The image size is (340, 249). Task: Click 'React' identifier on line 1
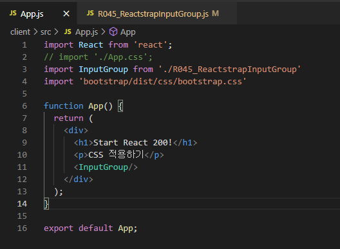point(91,45)
